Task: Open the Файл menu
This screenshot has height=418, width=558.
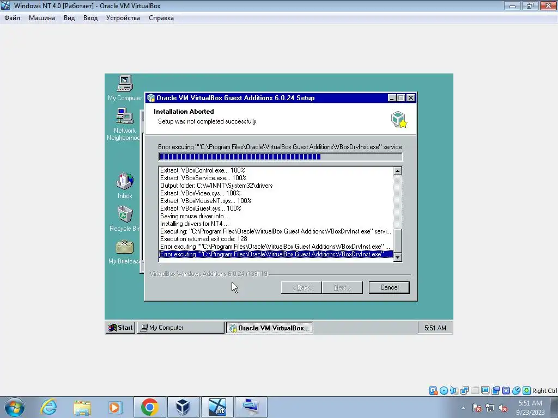Action: click(12, 18)
